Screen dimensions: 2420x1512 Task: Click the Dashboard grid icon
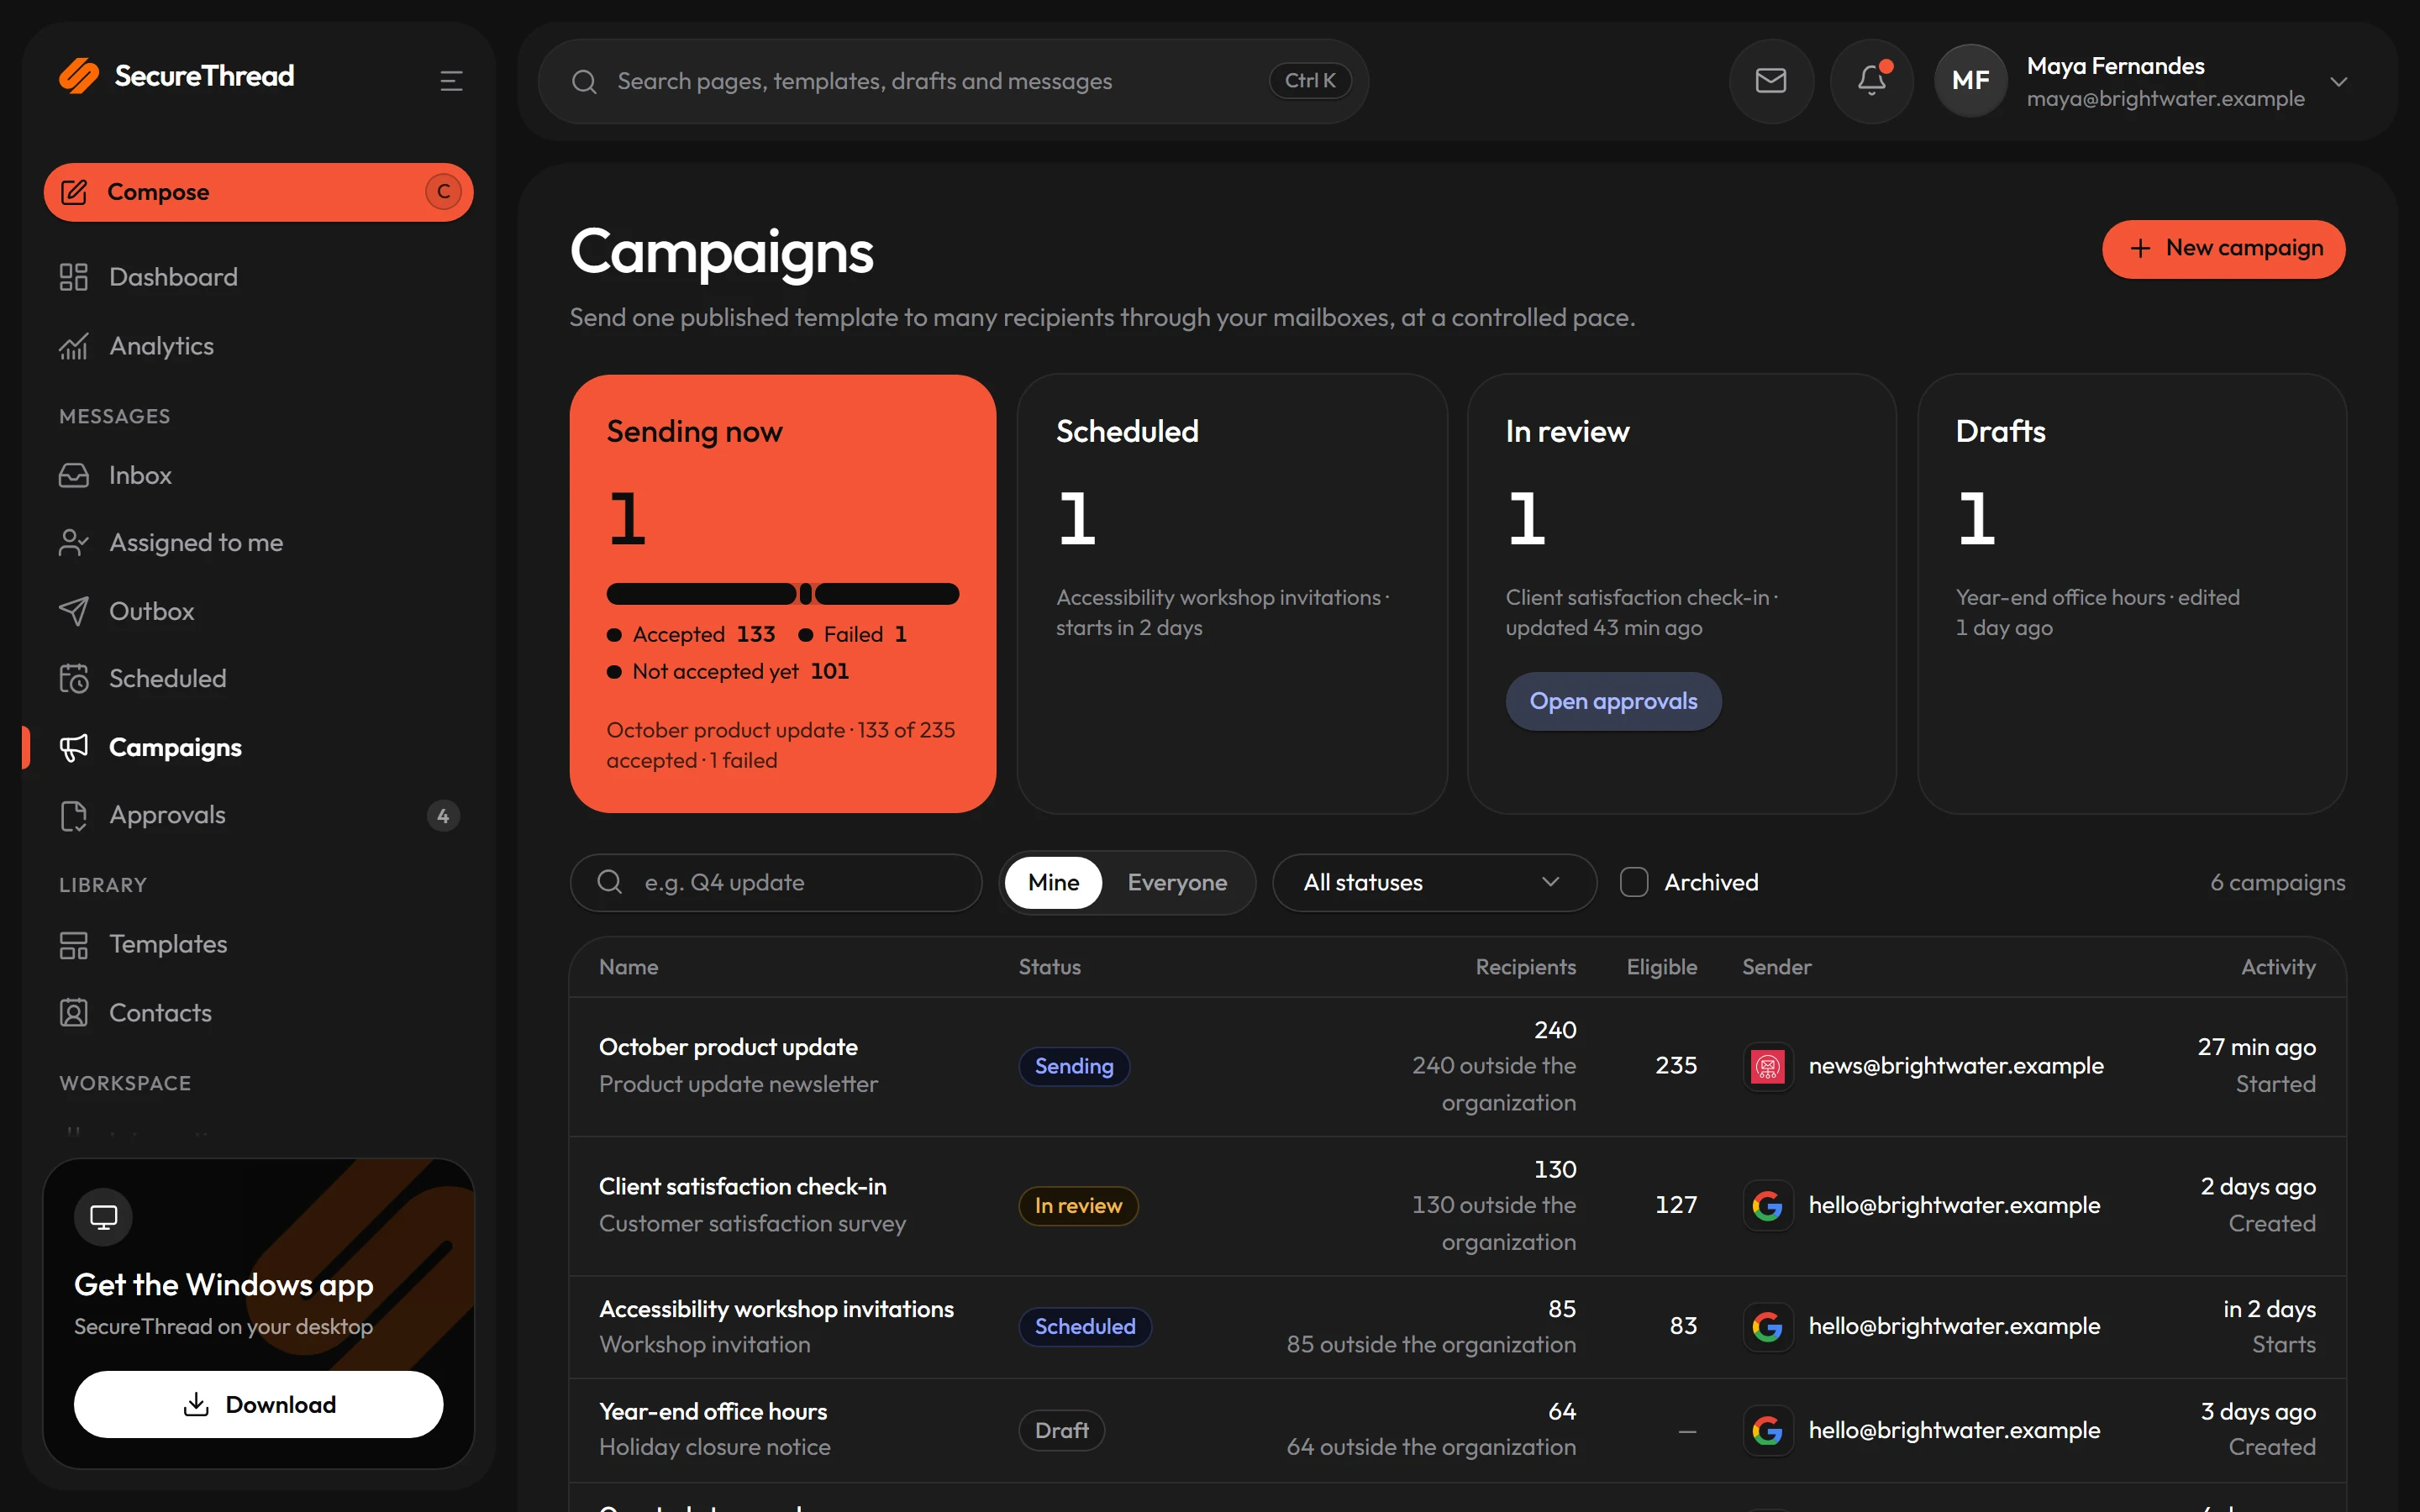73,277
